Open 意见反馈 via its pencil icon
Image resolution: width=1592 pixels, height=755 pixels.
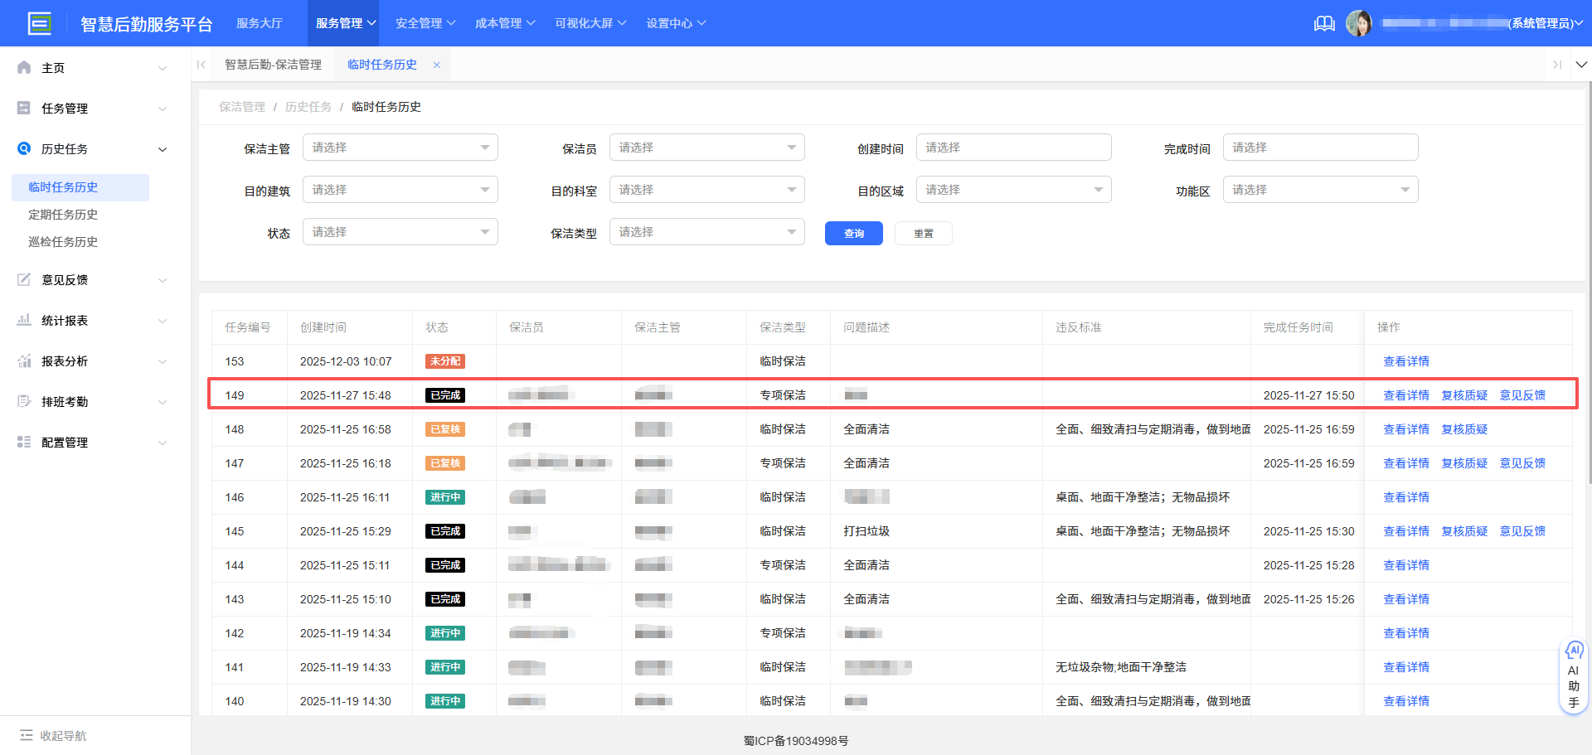(23, 279)
